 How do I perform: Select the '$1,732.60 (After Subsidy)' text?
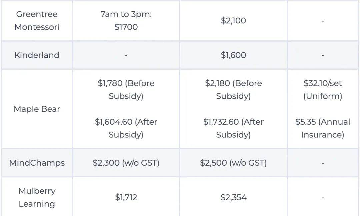233,128
